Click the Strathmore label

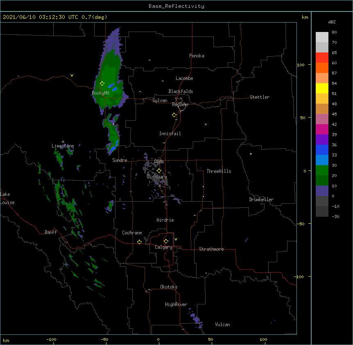211,249
